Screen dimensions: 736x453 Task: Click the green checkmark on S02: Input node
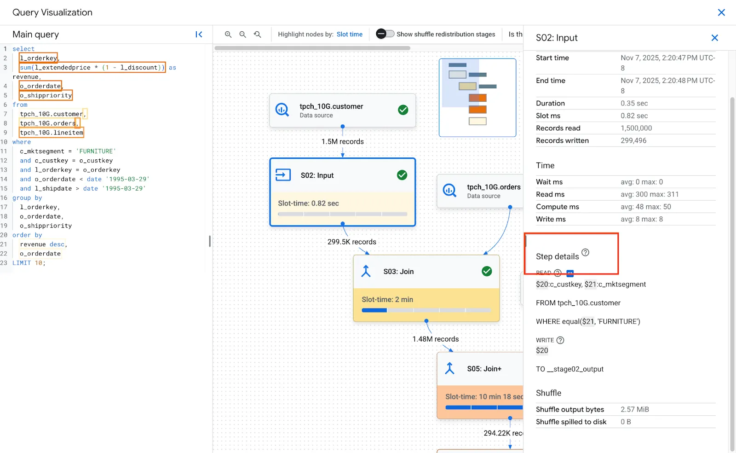tap(402, 175)
